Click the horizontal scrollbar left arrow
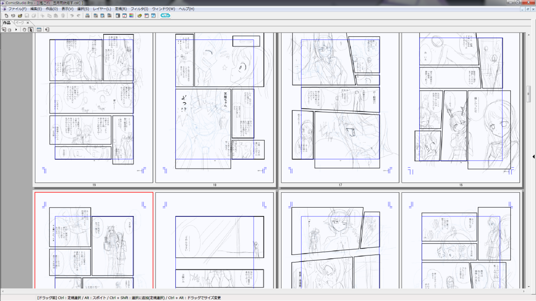The image size is (536, 301). tap(3, 291)
